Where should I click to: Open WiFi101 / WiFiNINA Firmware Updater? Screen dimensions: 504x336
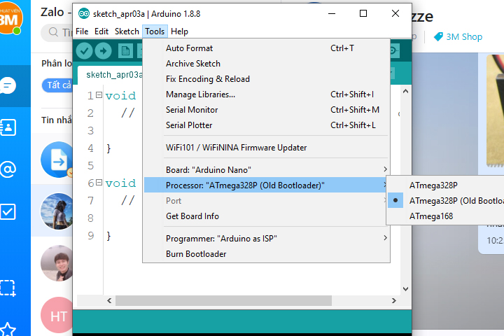click(x=266, y=148)
